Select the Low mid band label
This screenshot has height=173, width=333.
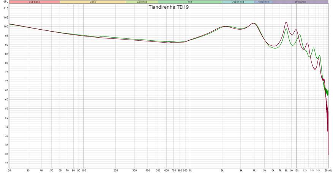142,2
